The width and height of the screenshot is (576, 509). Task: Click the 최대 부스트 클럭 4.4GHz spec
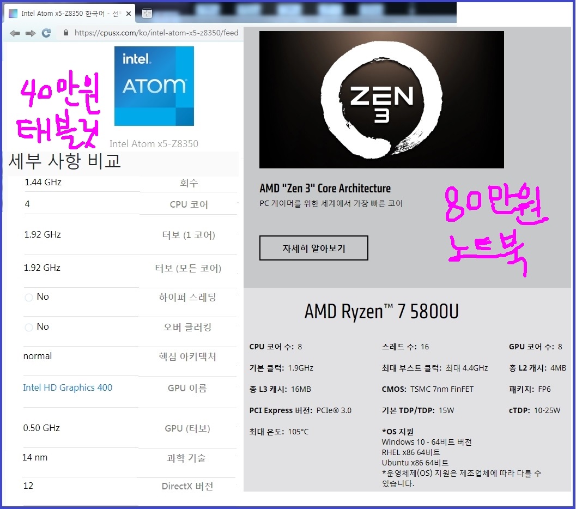(x=434, y=368)
